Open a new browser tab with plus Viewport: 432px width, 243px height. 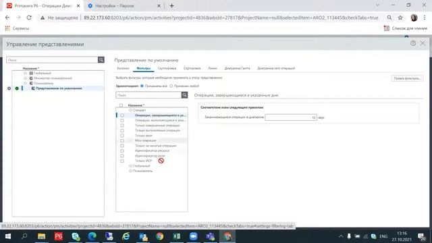tap(171, 6)
